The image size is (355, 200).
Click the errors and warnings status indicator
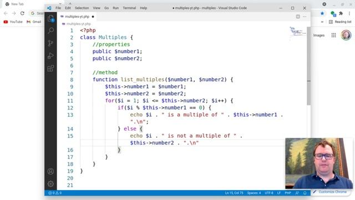(x=55, y=193)
